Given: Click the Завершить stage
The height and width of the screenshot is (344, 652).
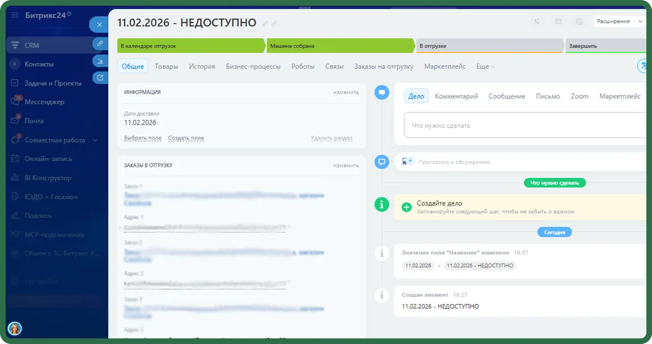Looking at the screenshot, I should pyautogui.click(x=606, y=46).
